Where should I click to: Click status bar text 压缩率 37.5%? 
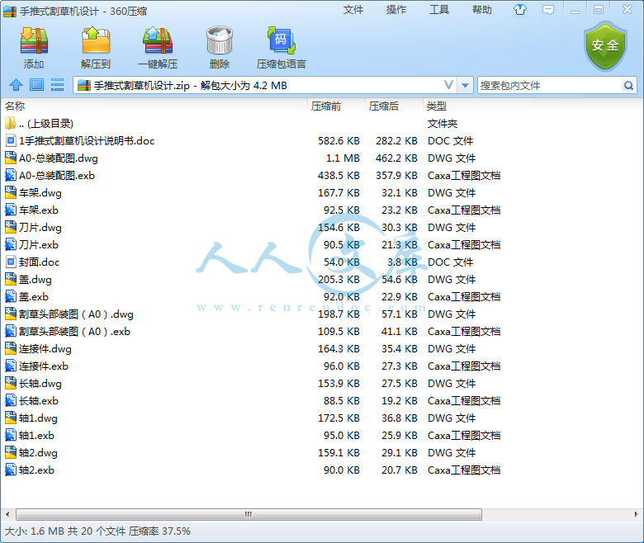tap(160, 531)
